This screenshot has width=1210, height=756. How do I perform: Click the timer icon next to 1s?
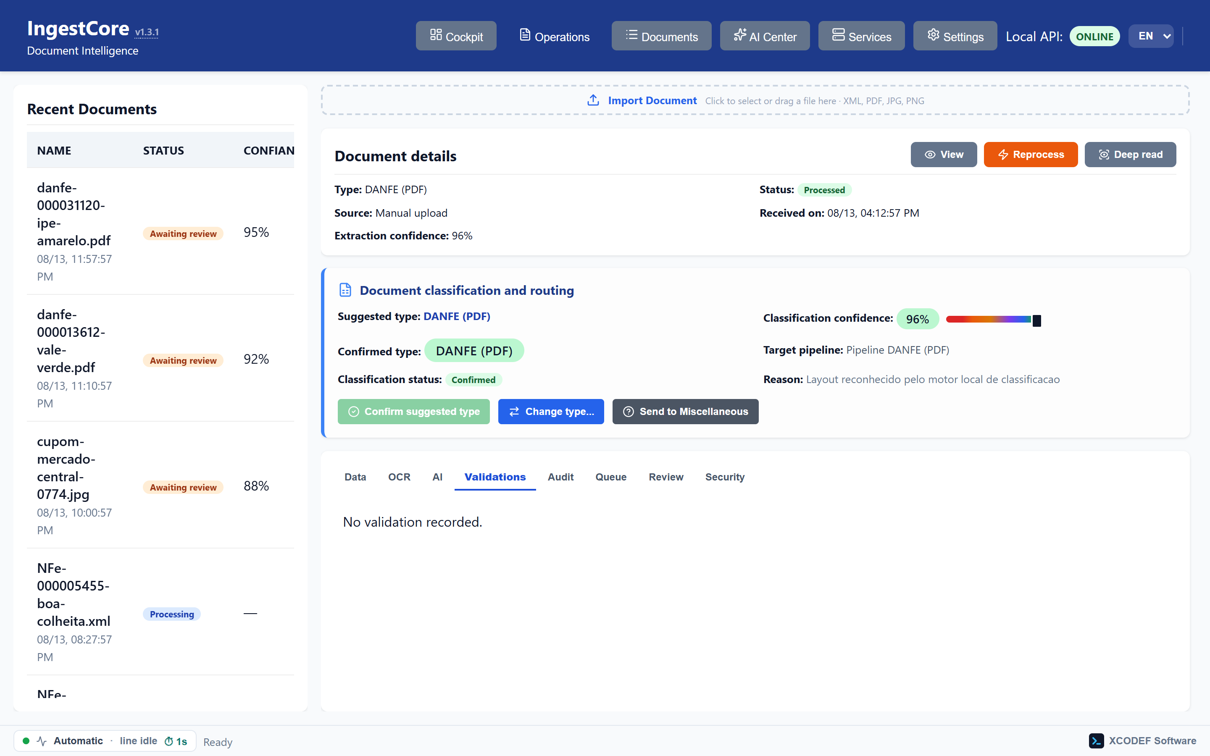tap(169, 741)
